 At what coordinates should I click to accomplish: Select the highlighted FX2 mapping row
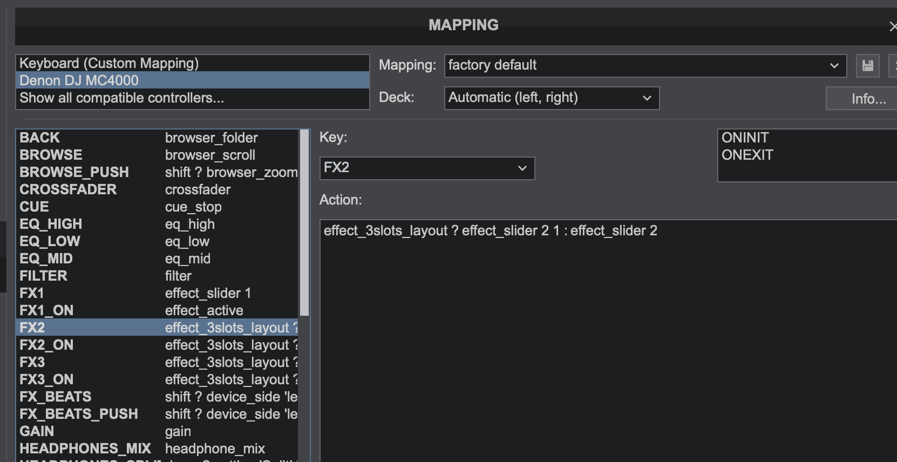[158, 328]
